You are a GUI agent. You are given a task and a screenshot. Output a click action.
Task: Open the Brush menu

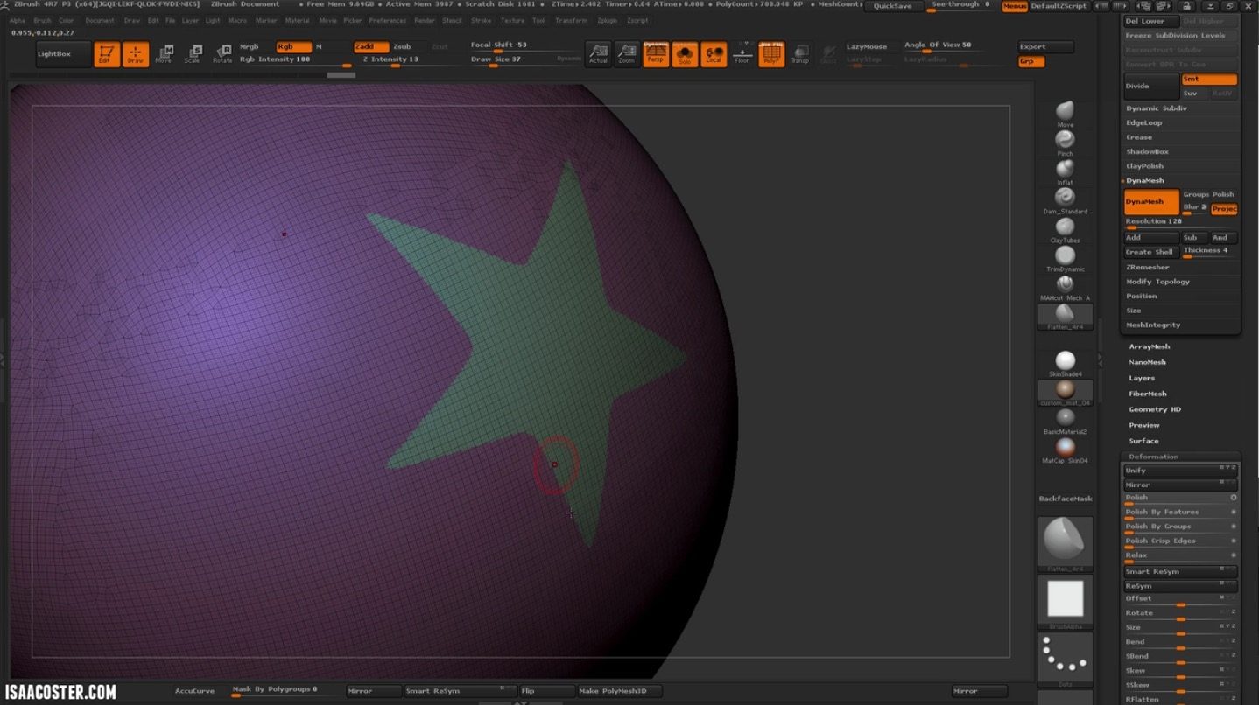(42, 20)
